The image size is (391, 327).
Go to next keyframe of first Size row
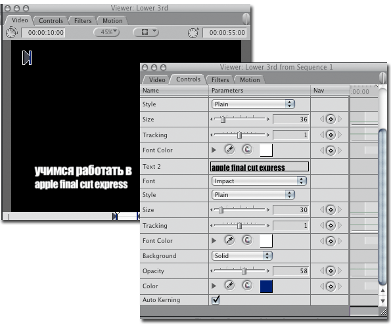[340, 119]
